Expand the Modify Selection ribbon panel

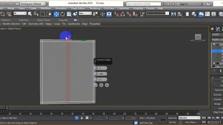click(x=11, y=24)
